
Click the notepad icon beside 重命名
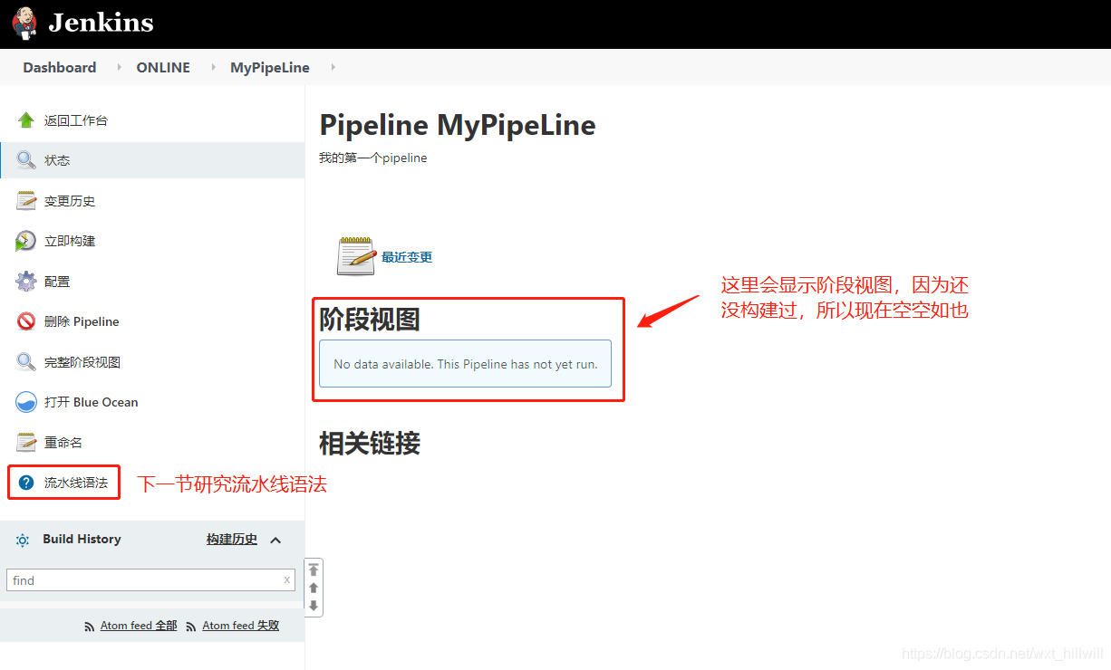(26, 442)
